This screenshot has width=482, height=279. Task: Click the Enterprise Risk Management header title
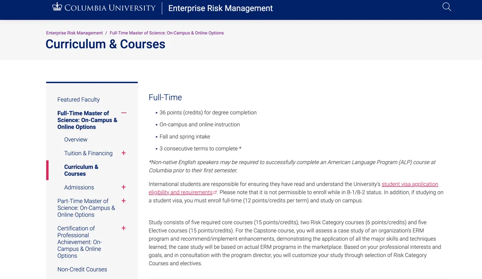(220, 8)
